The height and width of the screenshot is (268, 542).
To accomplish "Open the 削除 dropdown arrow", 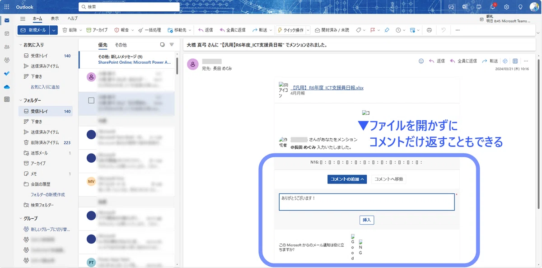I will (x=81, y=30).
